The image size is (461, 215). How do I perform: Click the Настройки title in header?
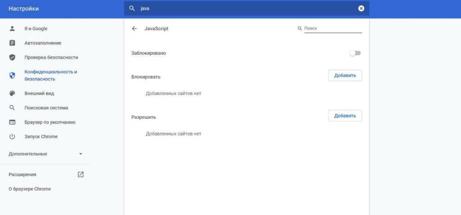(23, 9)
